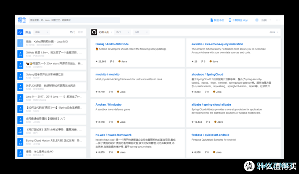Viewport: 299px width, 174px height.
Task: Click the blue 掘金 source icon in left panel
Action: coord(20,32)
